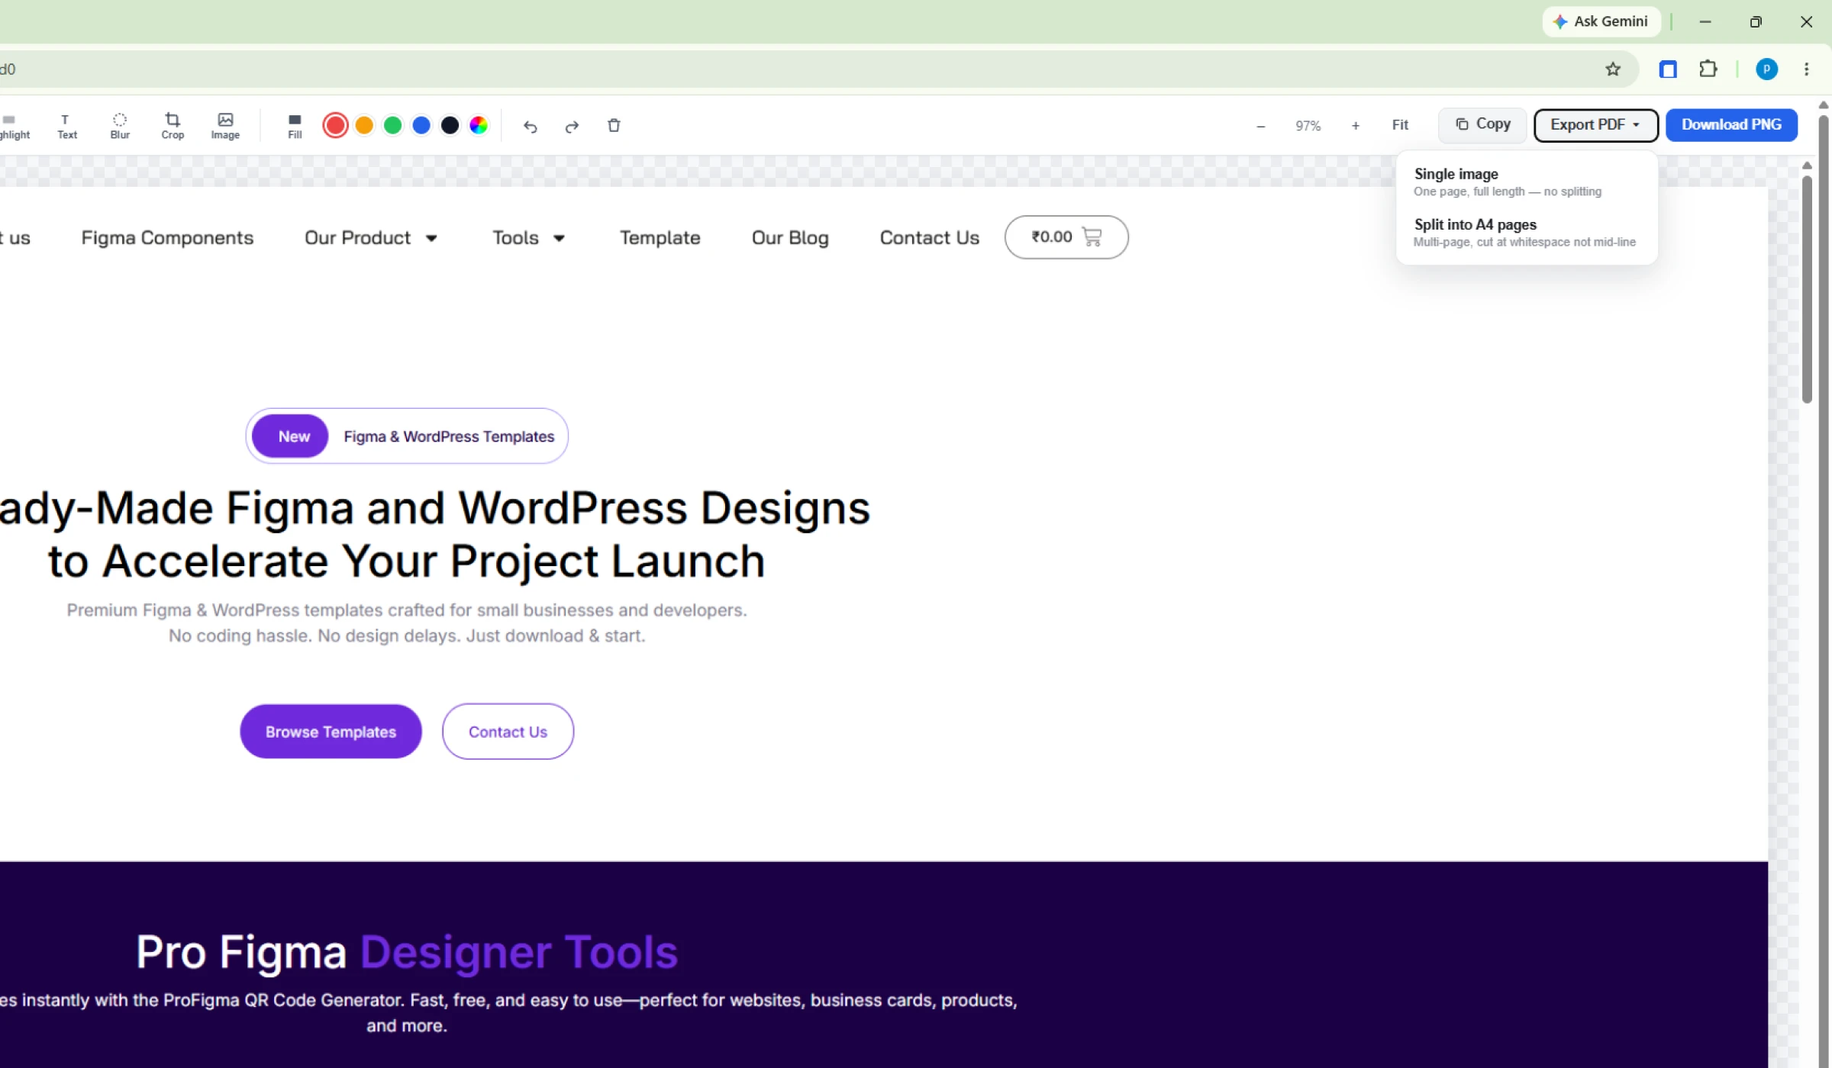
Task: Choose Split into A4 pages option
Action: pos(1527,233)
